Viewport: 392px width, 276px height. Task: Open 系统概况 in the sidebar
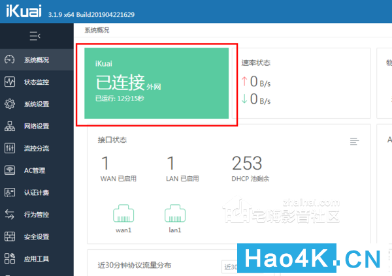tap(37, 59)
